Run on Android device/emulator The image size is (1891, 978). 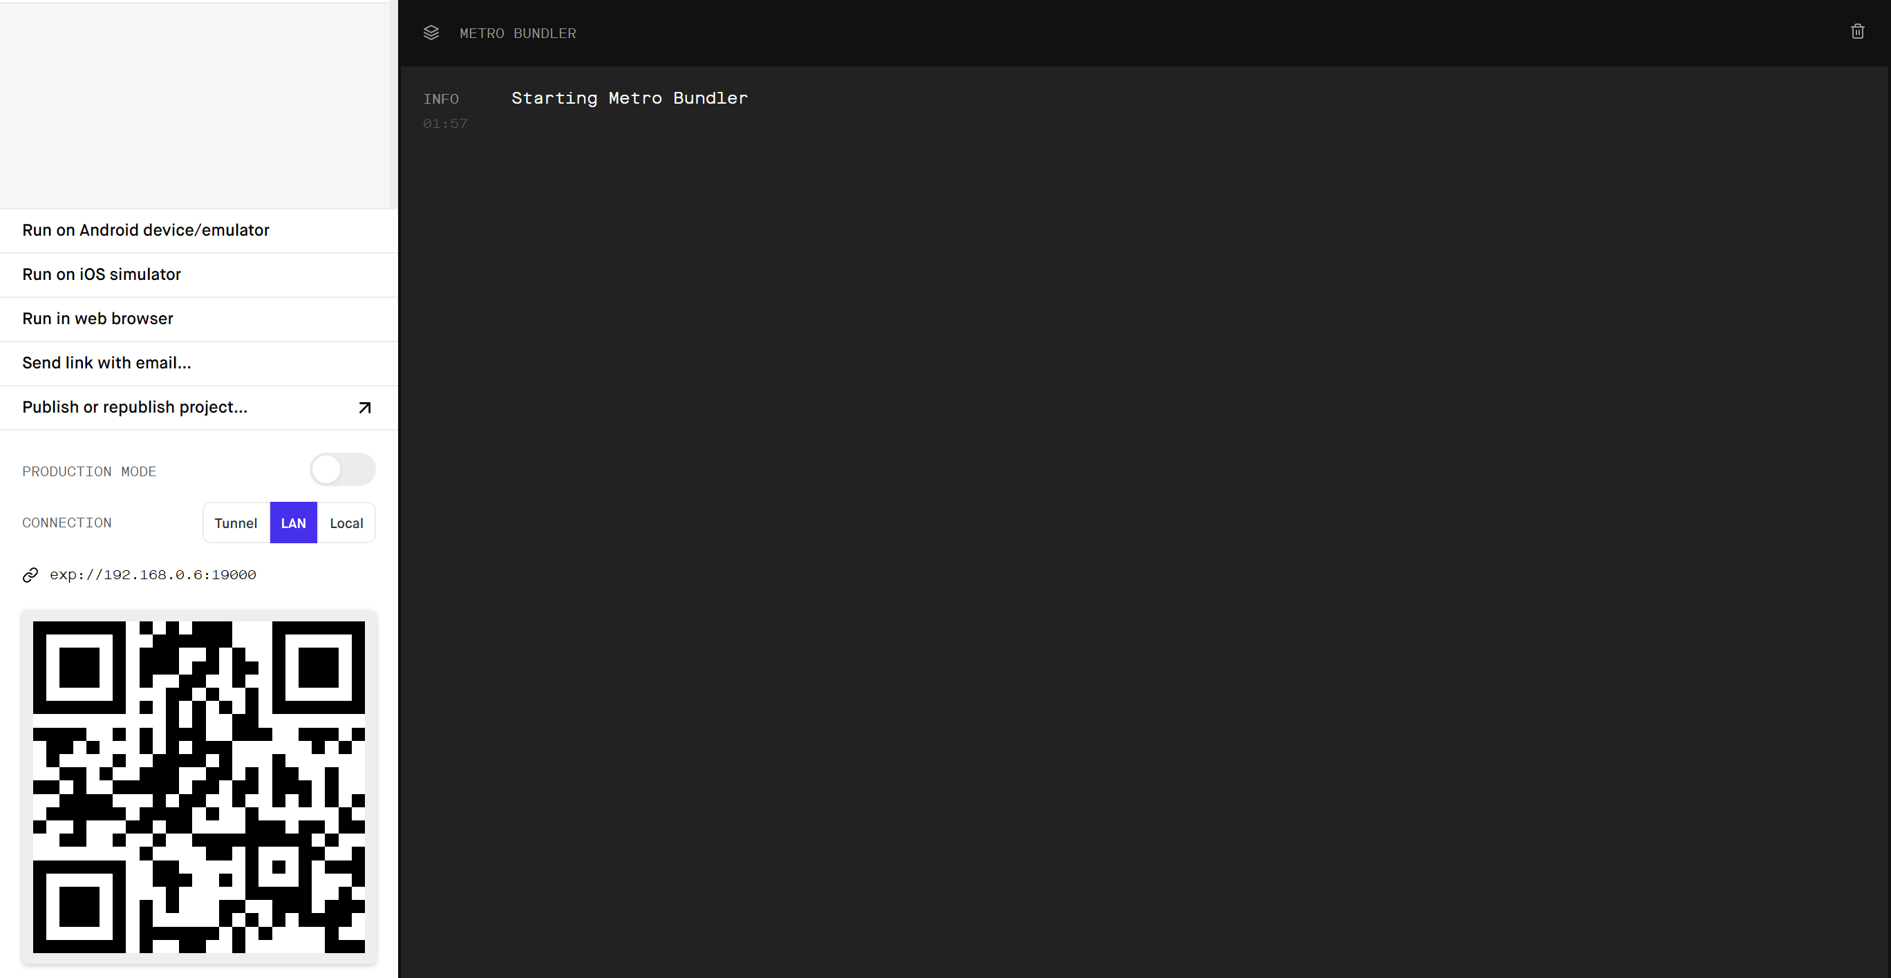(145, 230)
